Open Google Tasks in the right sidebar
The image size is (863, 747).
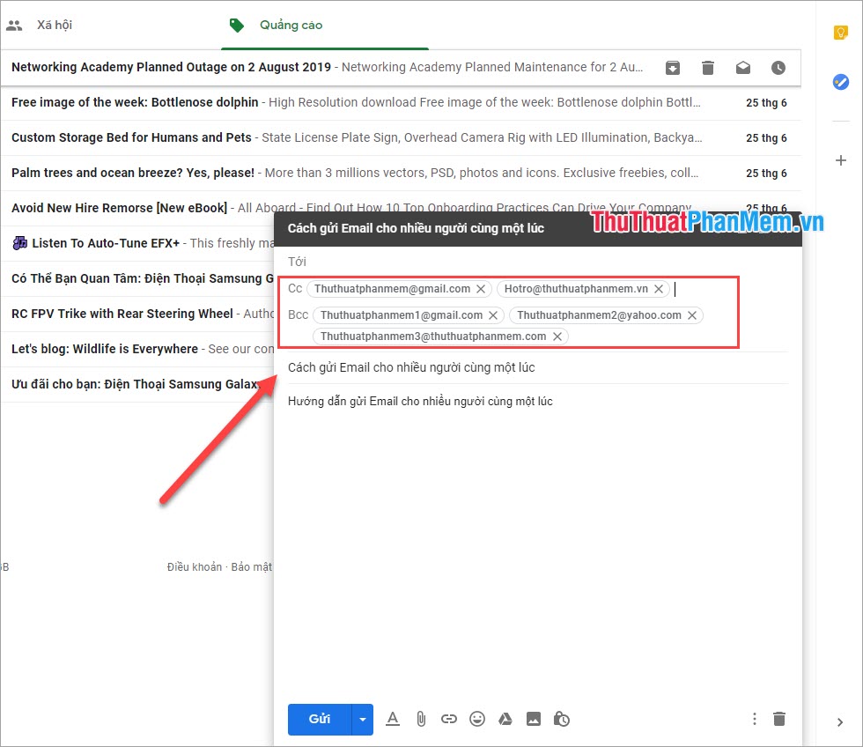point(840,81)
